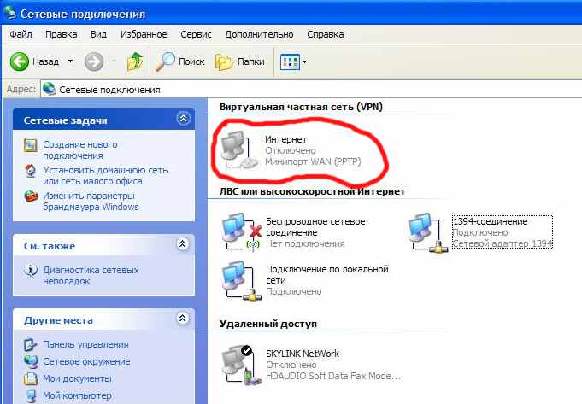Click ЛВС или высокоскоростной Интернет group header
This screenshot has width=582, height=404.
(x=312, y=191)
